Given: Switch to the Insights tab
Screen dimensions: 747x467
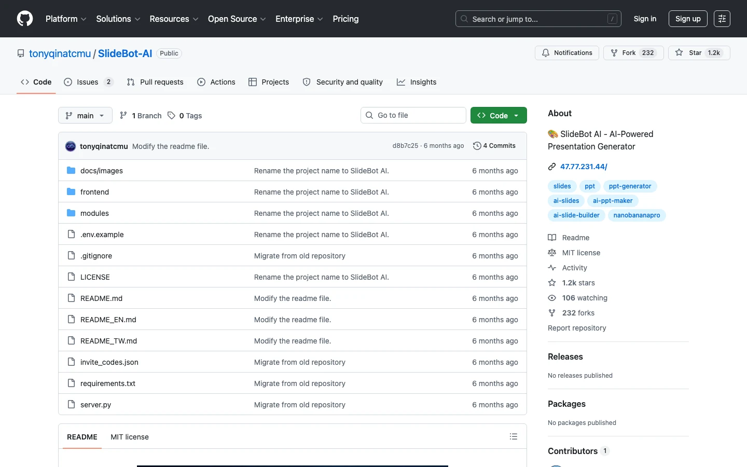Looking at the screenshot, I should coord(417,82).
